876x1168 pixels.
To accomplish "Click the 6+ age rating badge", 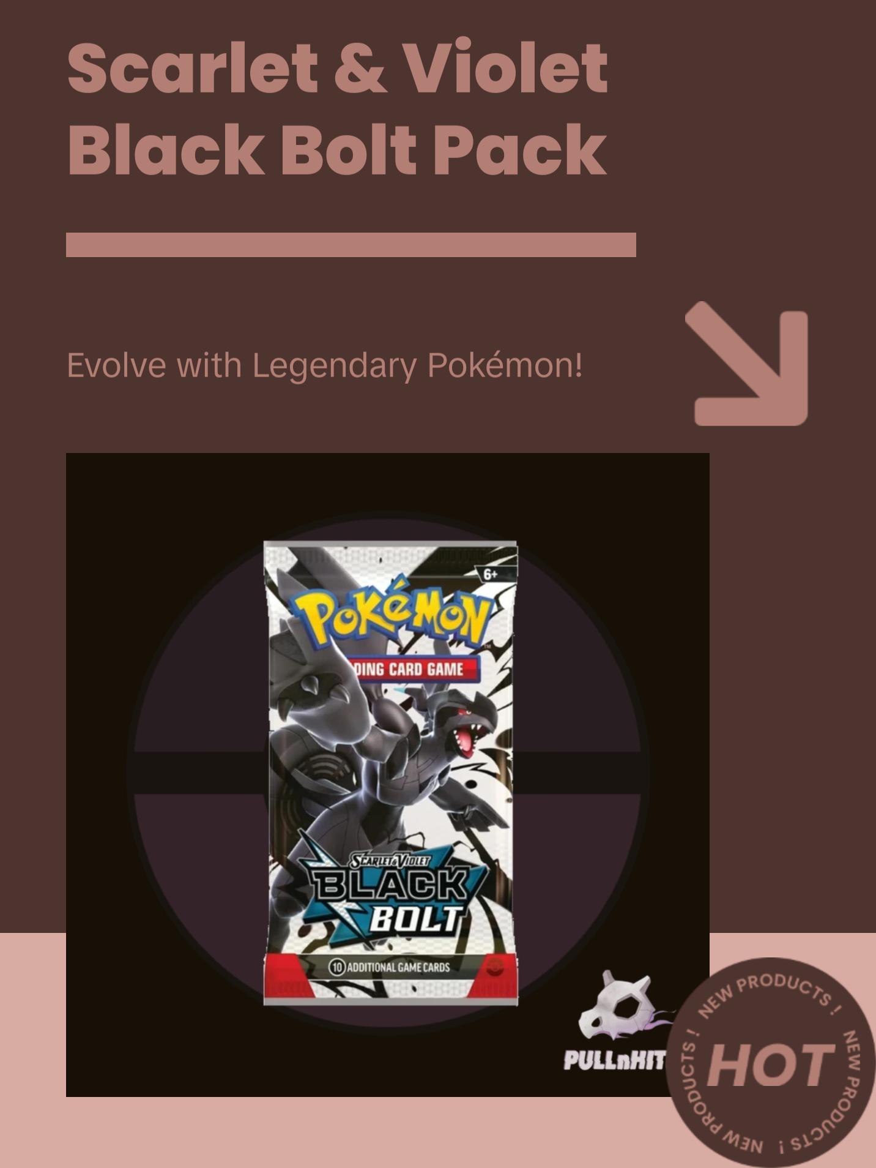I will pyautogui.click(x=491, y=574).
